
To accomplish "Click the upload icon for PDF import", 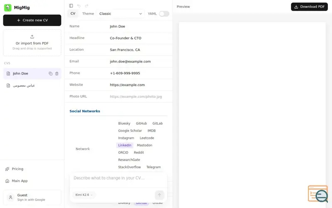I will (32, 37).
